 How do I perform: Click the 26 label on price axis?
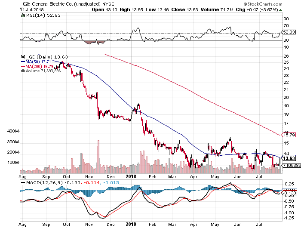[286, 56]
